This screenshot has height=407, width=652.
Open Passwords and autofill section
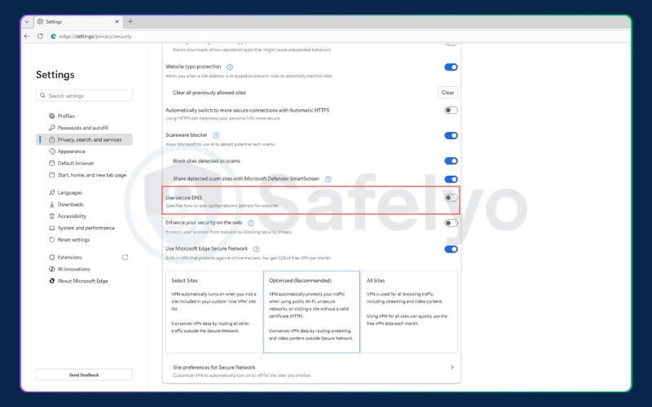click(84, 128)
